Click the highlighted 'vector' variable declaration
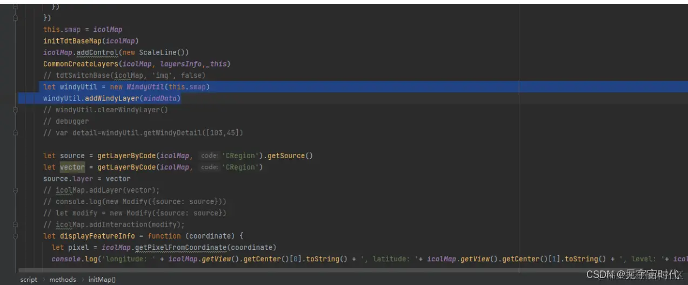The width and height of the screenshot is (688, 285). click(72, 167)
